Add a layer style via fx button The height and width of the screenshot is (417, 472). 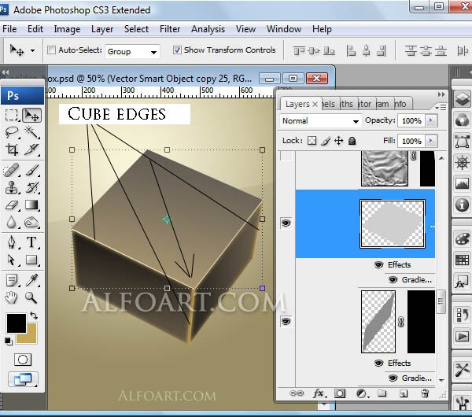coord(318,393)
